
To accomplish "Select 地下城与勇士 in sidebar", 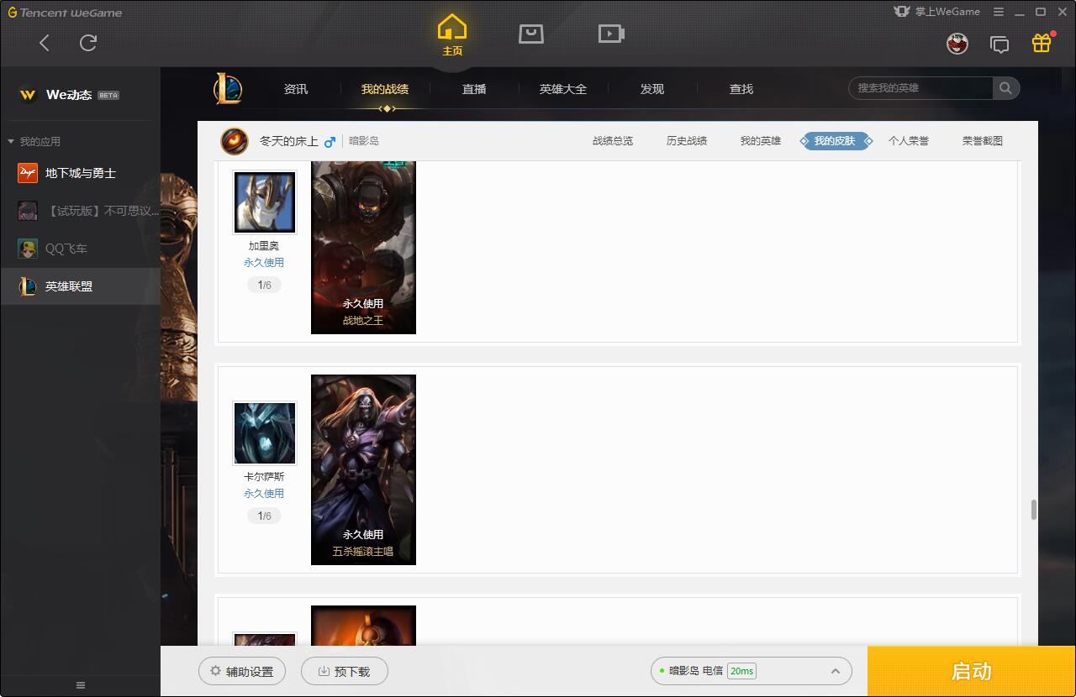I will 80,173.
